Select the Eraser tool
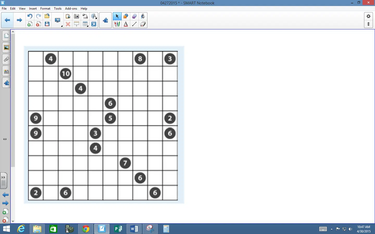The height and width of the screenshot is (234, 375). [x=143, y=24]
